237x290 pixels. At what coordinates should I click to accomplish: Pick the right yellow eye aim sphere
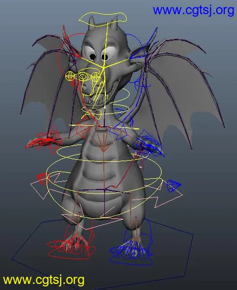pyautogui.click(x=96, y=77)
